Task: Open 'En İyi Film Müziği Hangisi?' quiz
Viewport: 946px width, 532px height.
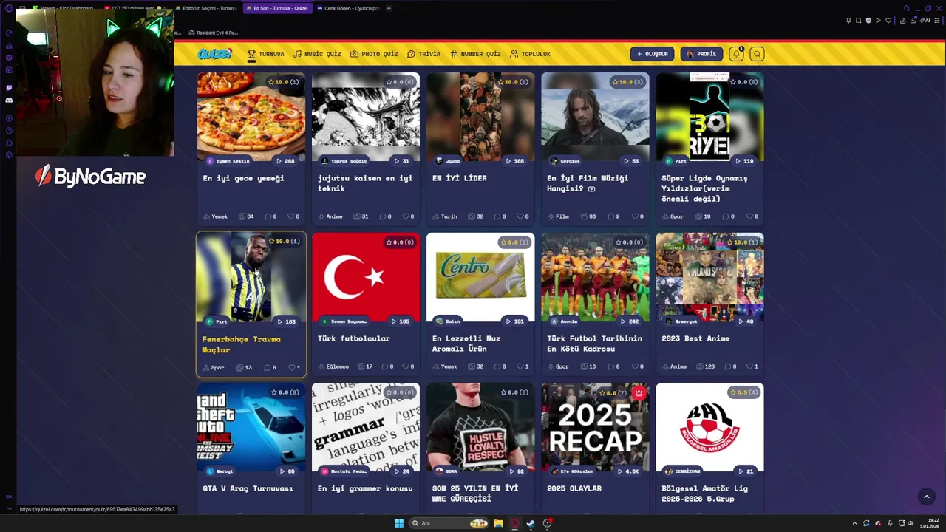Action: [588, 183]
